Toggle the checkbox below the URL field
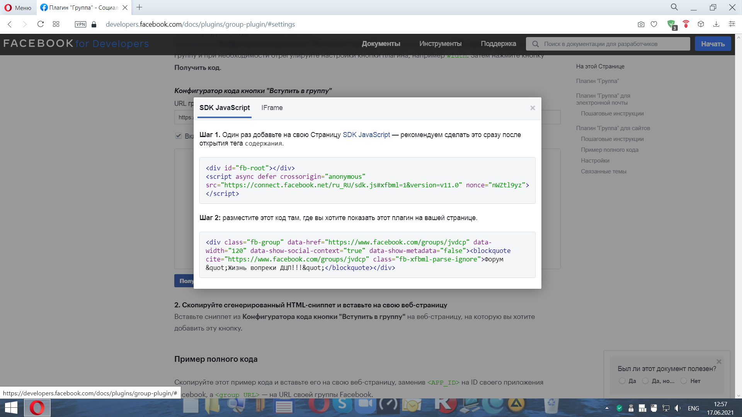Viewport: 742px width, 417px height. (179, 136)
